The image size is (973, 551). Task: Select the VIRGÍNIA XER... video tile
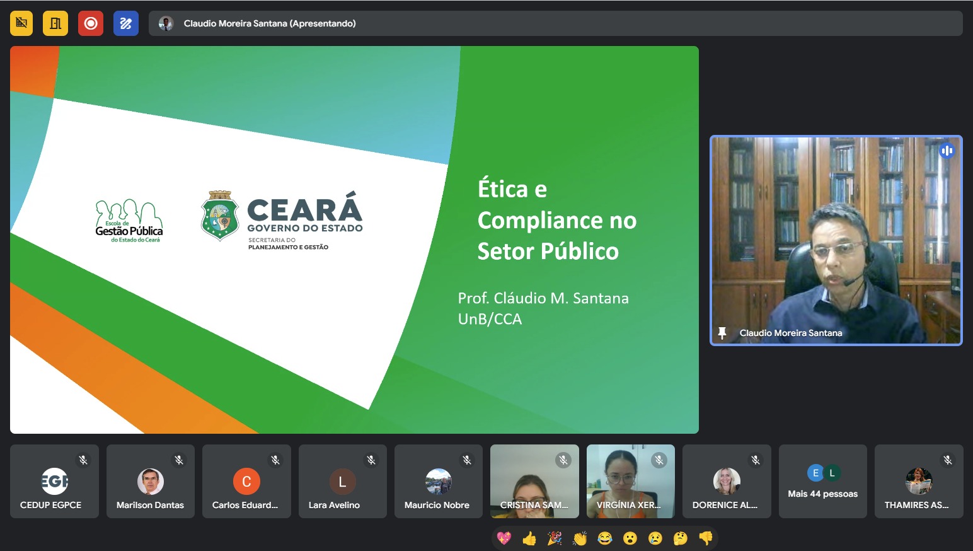[x=630, y=482]
